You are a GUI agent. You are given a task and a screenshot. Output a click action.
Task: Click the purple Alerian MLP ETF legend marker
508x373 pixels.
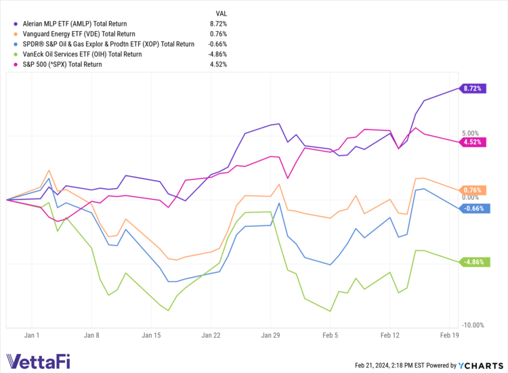coord(16,24)
